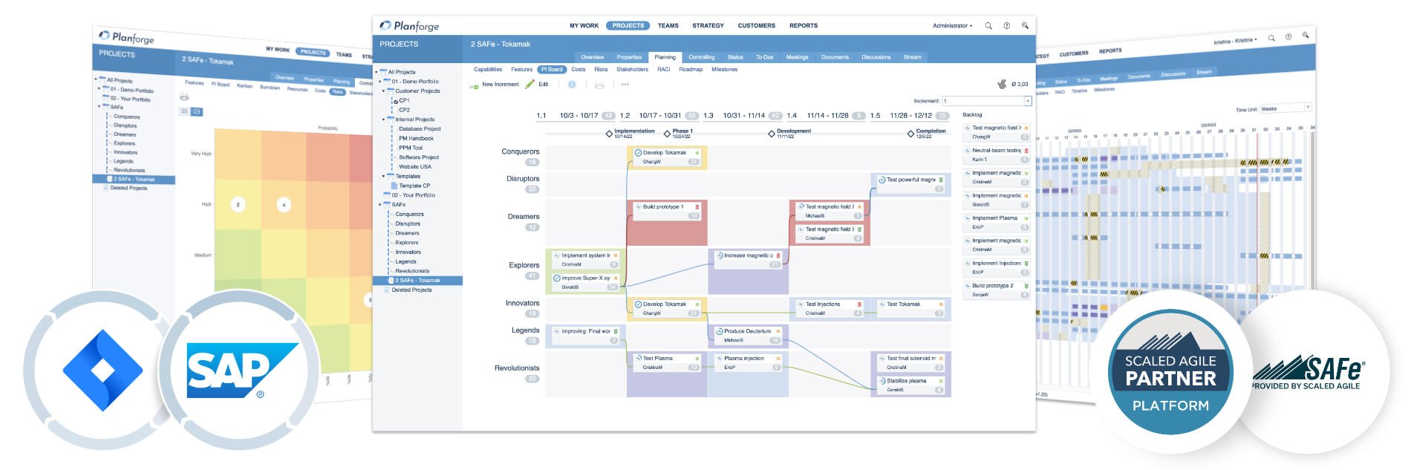
Task: Click the Completion milestone diamond
Action: [910, 134]
